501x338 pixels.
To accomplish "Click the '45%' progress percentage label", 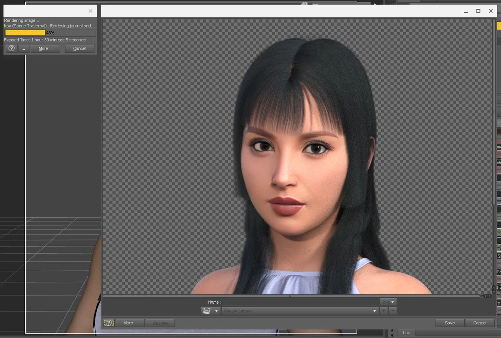I will coord(50,33).
